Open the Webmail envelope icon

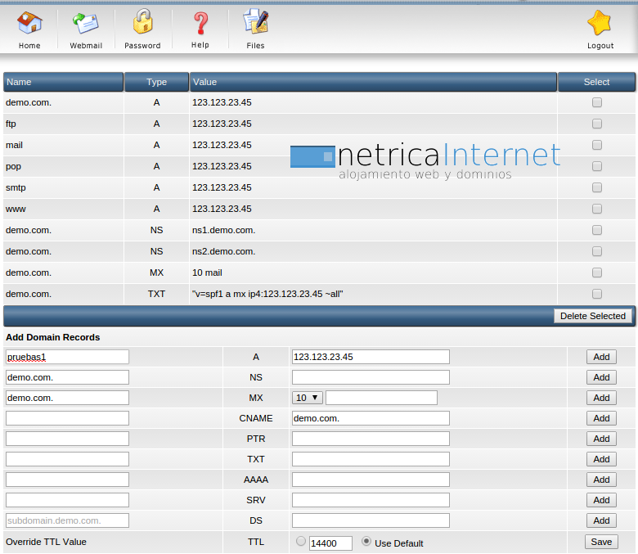pyautogui.click(x=86, y=24)
